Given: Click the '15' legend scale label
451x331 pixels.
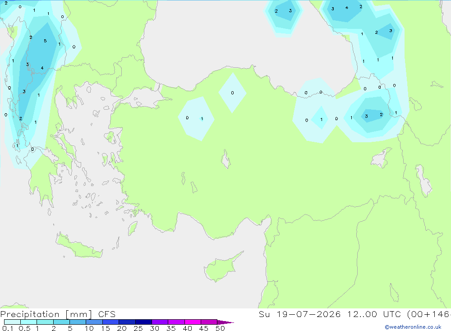Looking at the screenshot, I should click(x=105, y=328).
